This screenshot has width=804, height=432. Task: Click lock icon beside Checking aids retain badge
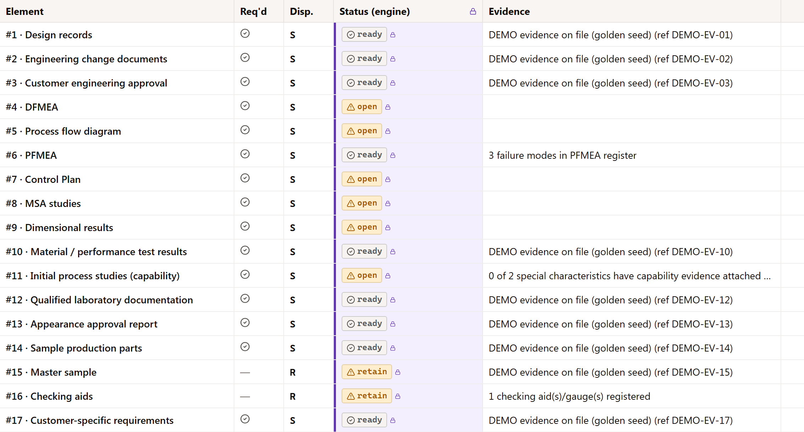tap(398, 396)
